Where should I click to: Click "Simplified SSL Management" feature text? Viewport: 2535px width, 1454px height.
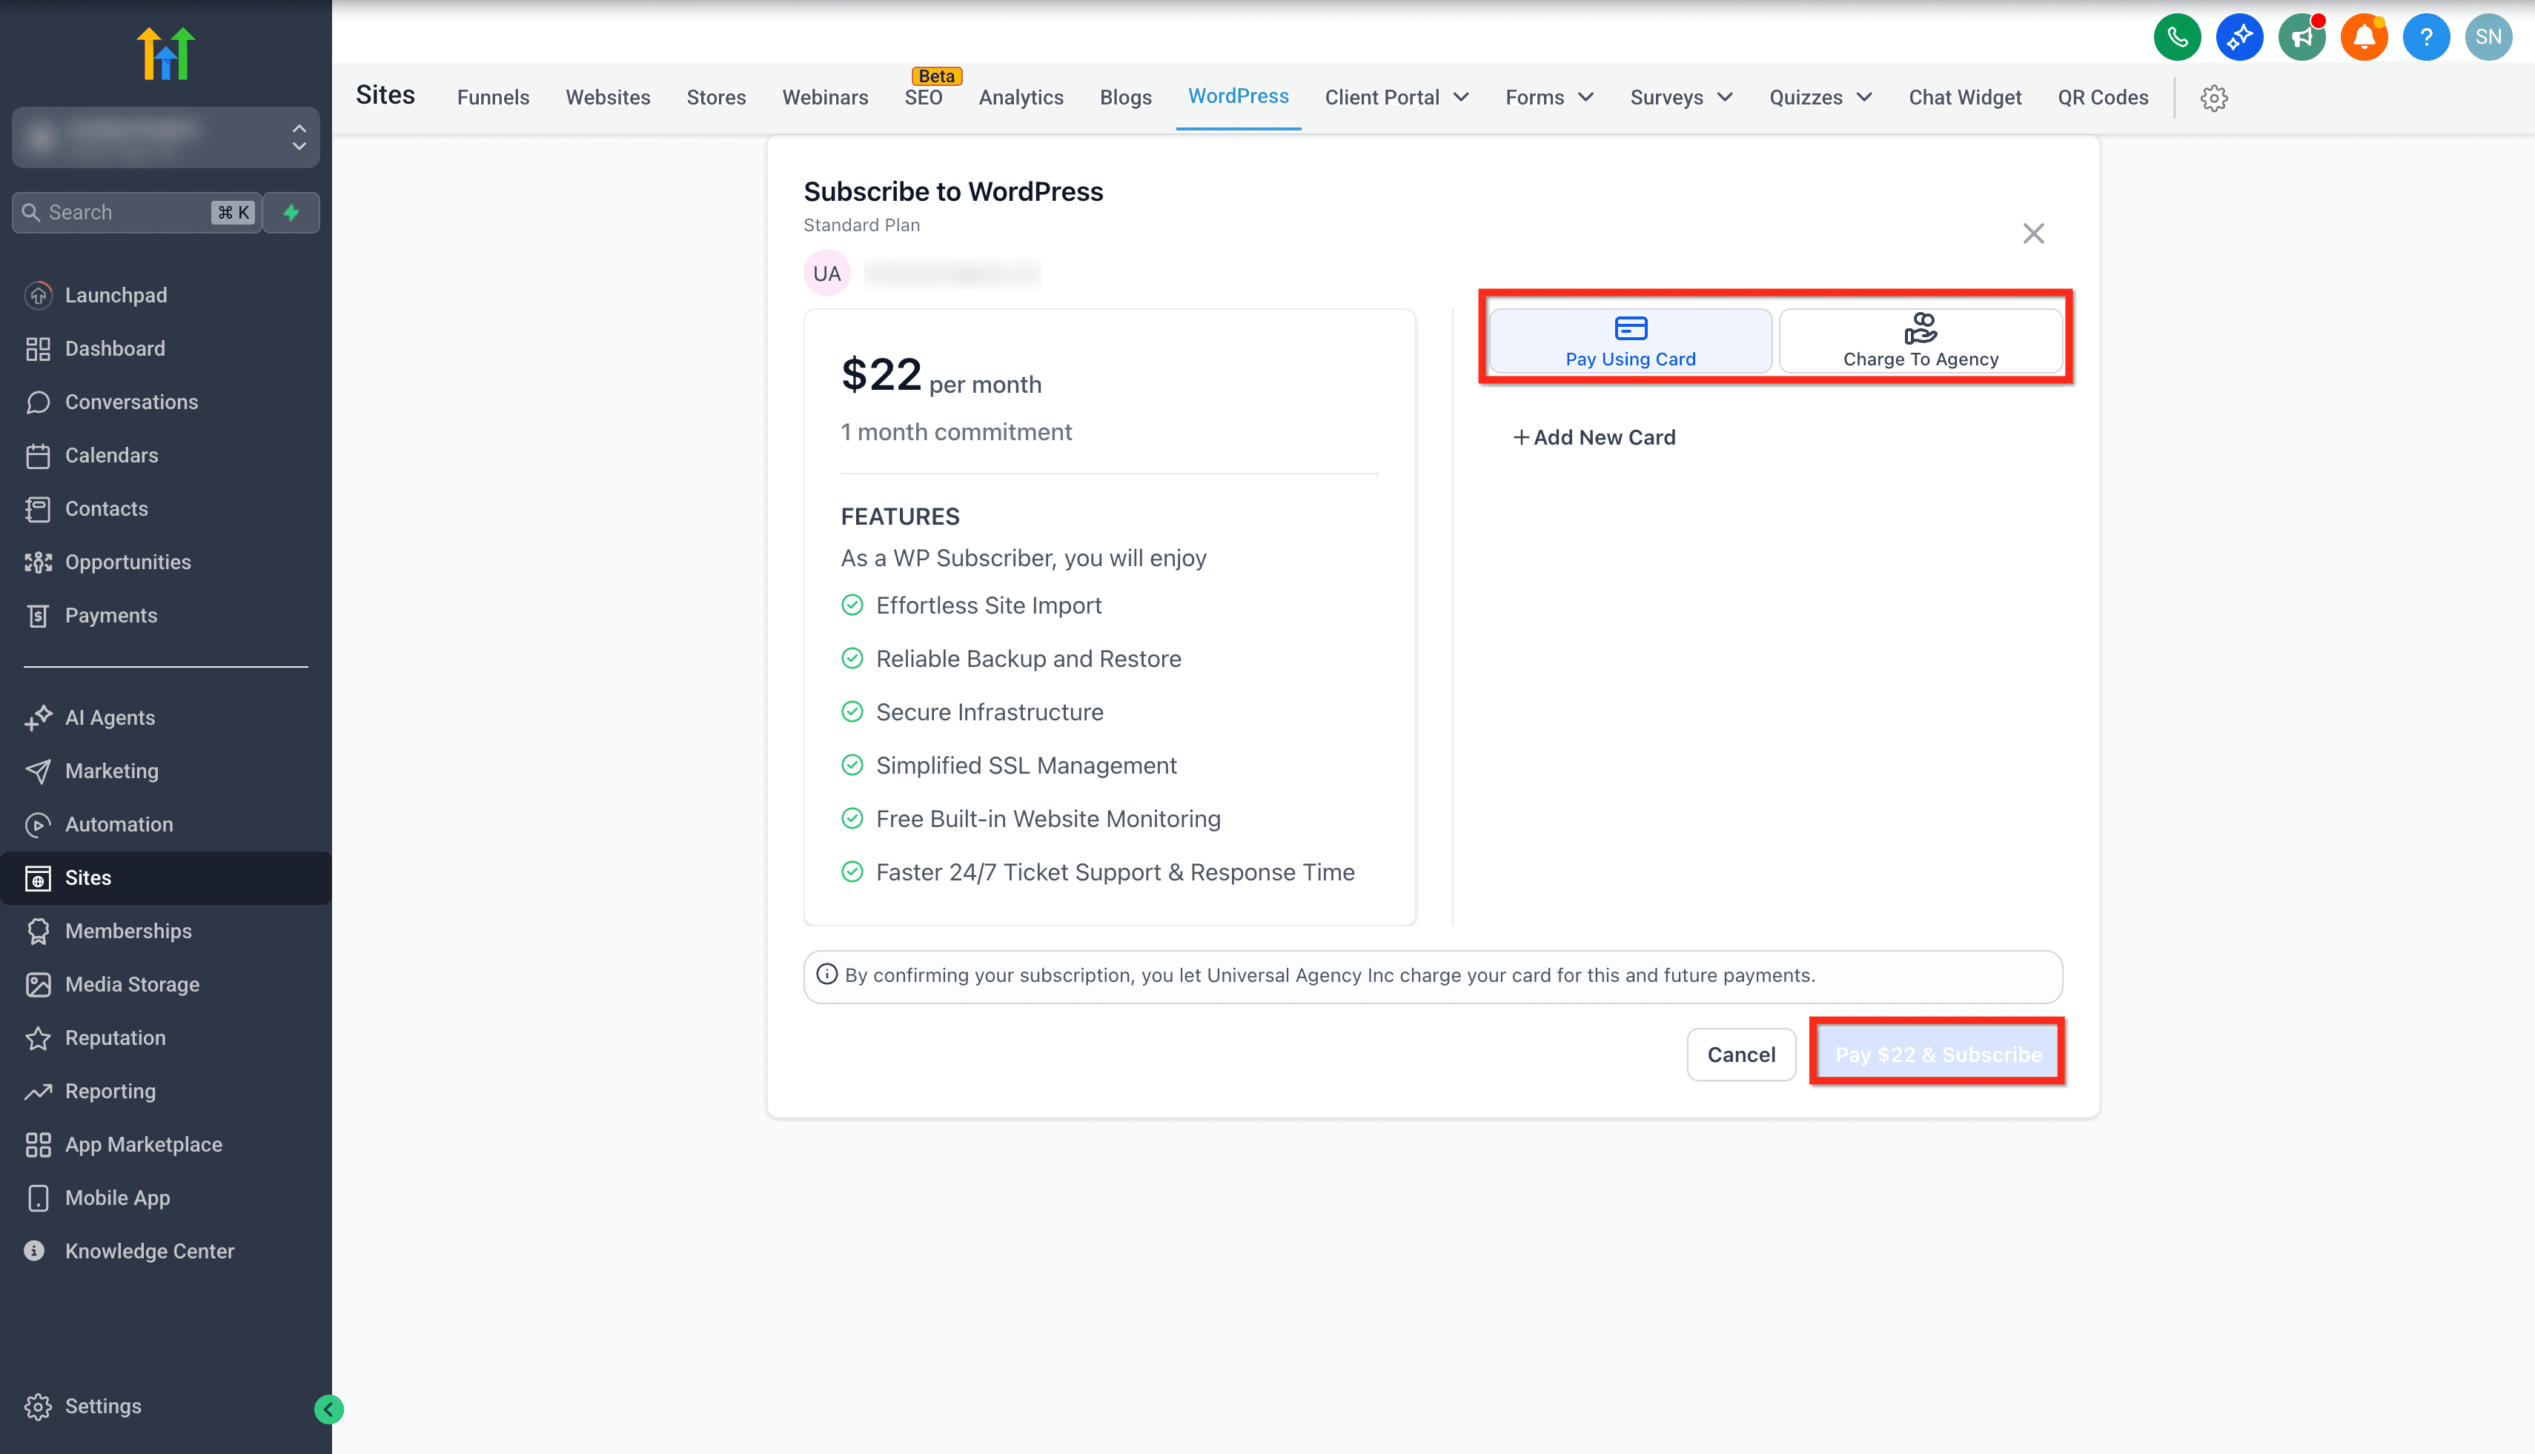point(1026,765)
